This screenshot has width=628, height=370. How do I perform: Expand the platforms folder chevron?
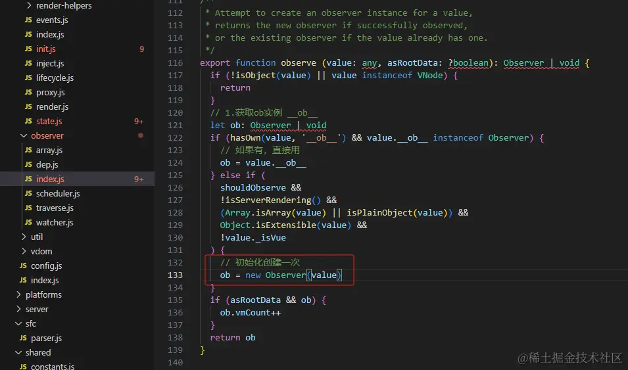[18, 294]
